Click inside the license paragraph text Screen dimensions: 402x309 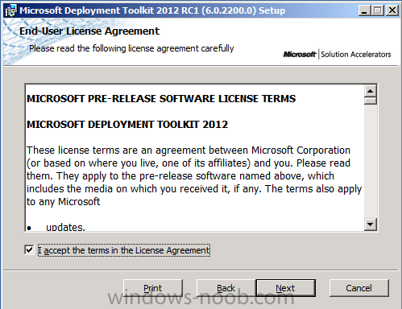click(x=194, y=176)
